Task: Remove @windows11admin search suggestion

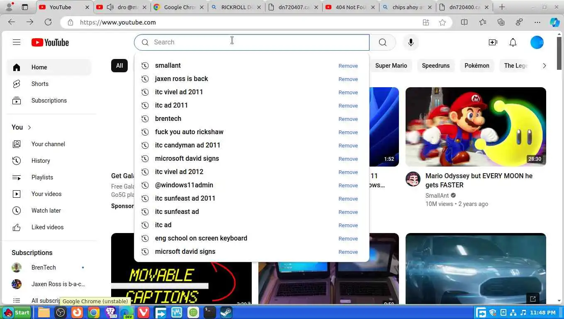Action: tap(348, 185)
